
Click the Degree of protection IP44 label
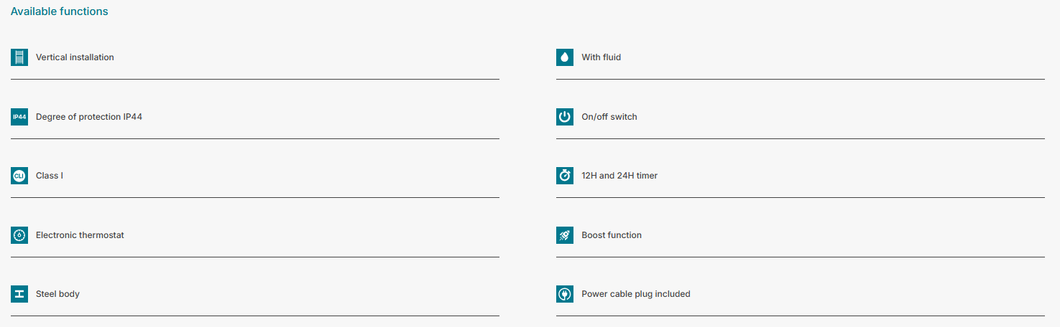click(89, 117)
